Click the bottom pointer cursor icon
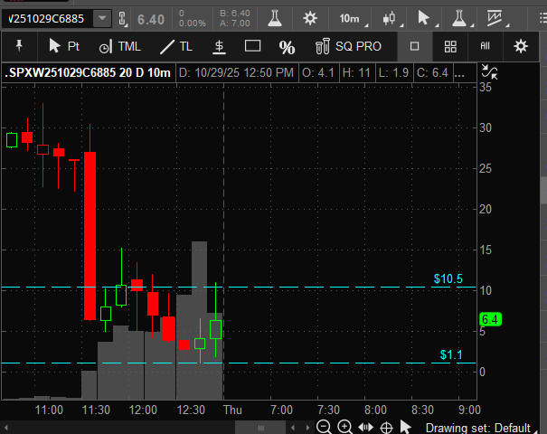The image size is (547, 434). point(405,427)
